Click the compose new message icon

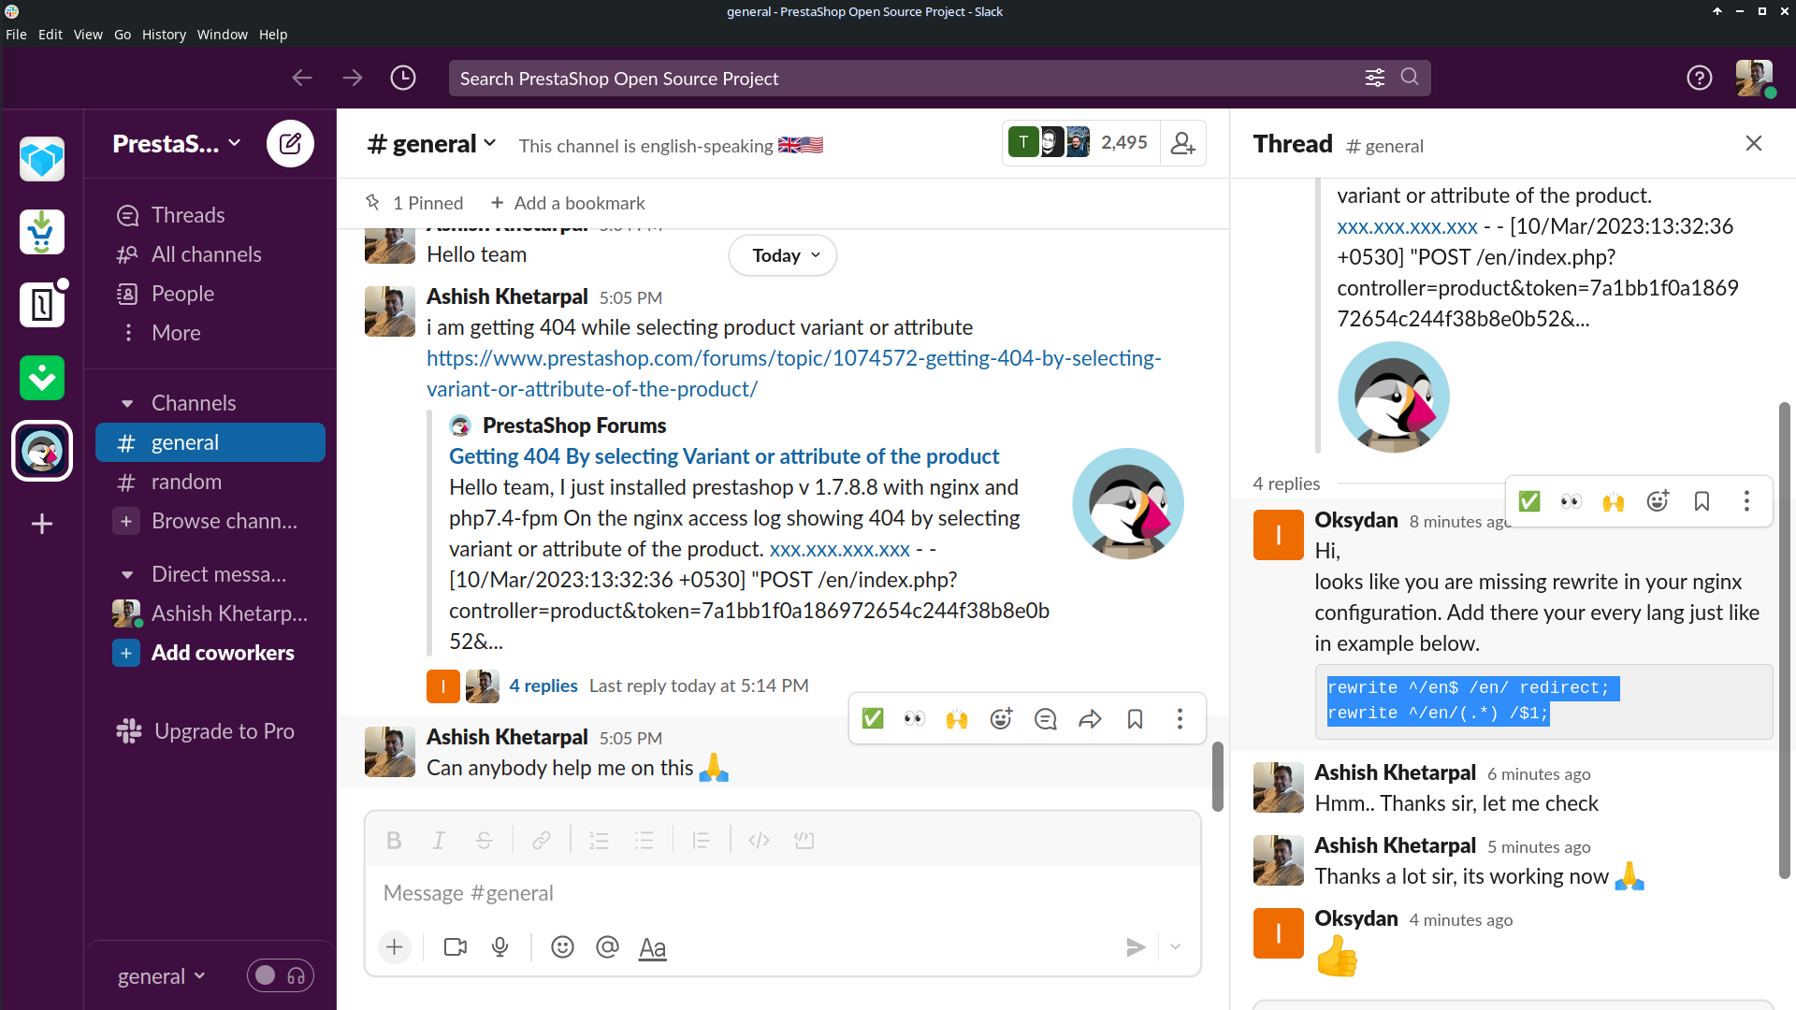[x=290, y=144]
